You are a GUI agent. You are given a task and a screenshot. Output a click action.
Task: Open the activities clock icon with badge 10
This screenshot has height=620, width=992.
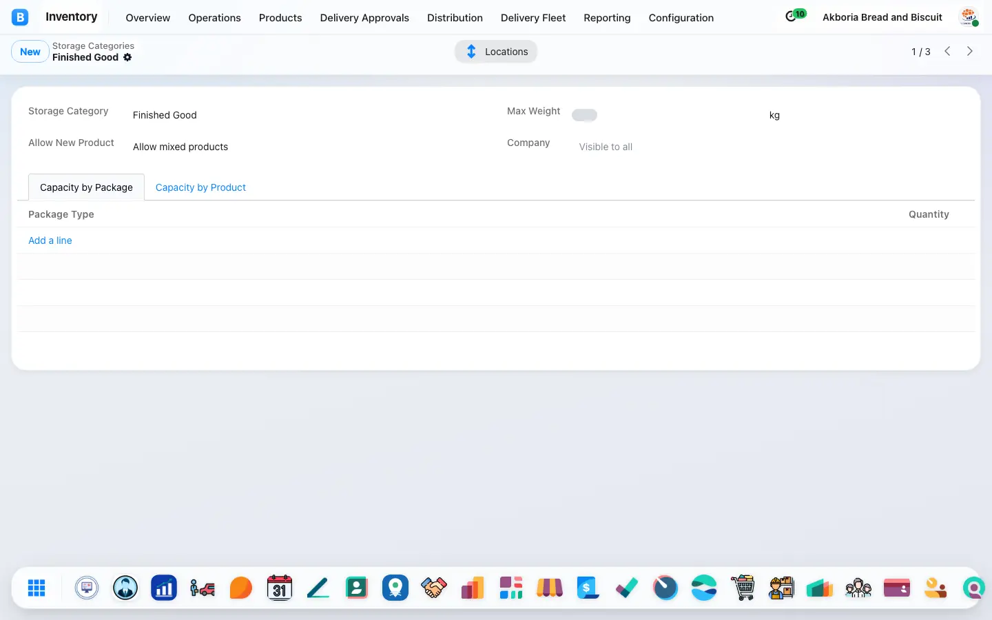(795, 15)
